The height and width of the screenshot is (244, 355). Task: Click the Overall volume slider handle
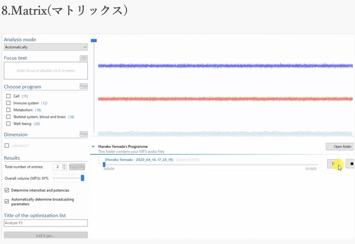point(82,178)
